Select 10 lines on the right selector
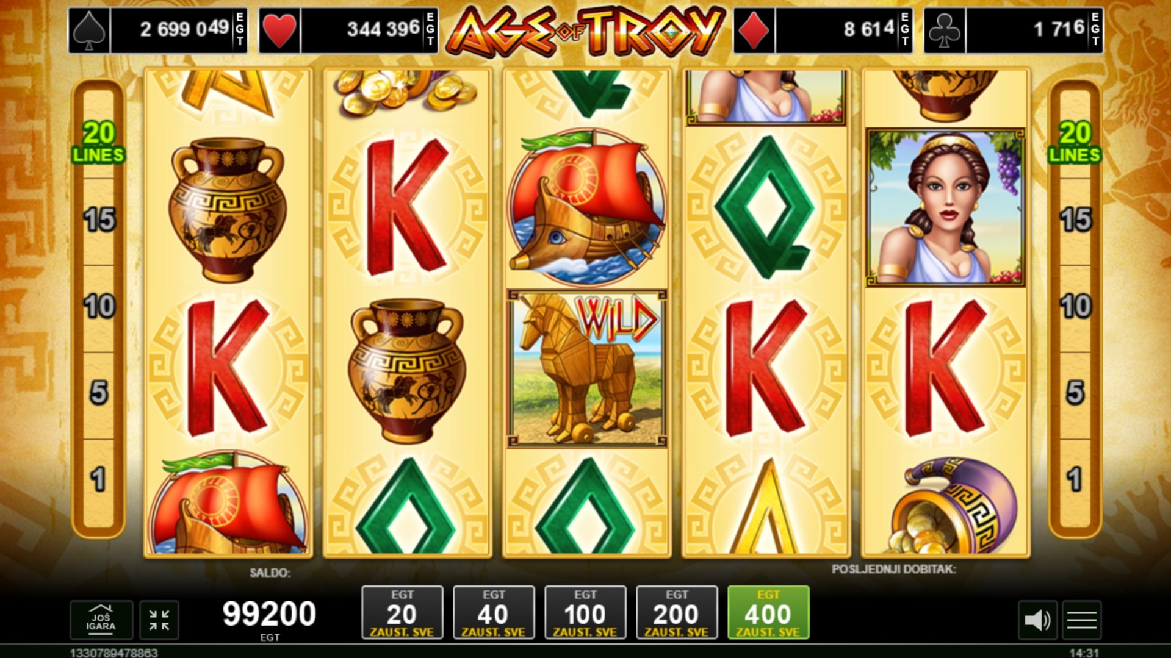Screen dimensions: 1171x658 pos(1075,306)
